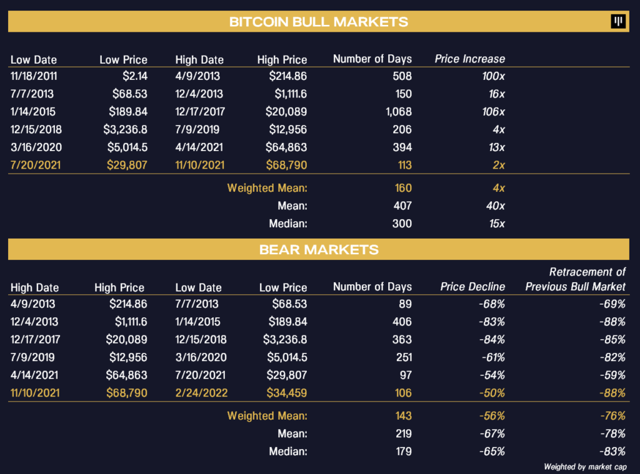Click the Pantera logo icon in header
Image resolution: width=640 pixels, height=474 pixels.
pyautogui.click(x=618, y=21)
